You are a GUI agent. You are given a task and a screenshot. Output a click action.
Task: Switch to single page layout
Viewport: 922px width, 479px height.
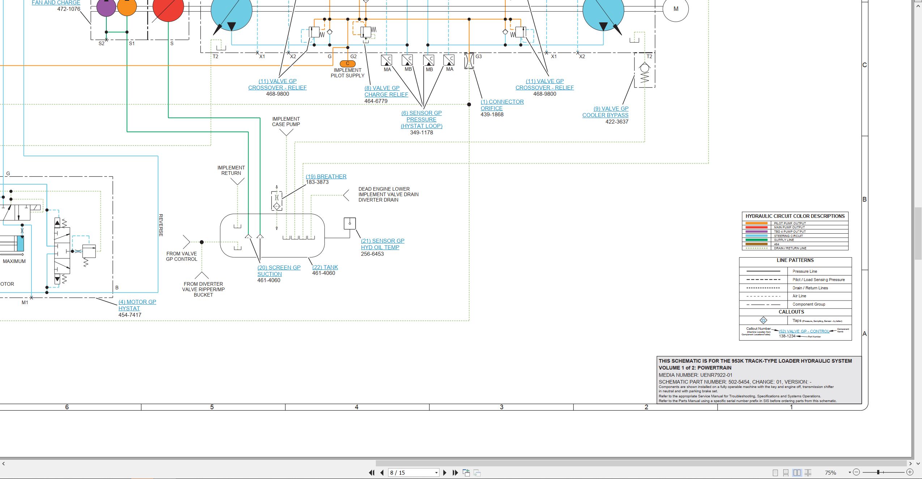click(x=775, y=472)
